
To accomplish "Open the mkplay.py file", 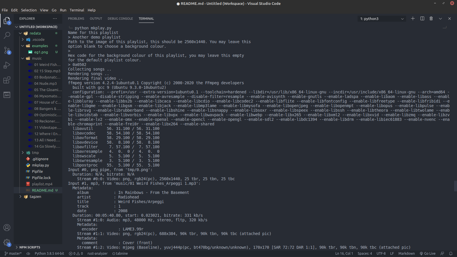I will 40,165.
